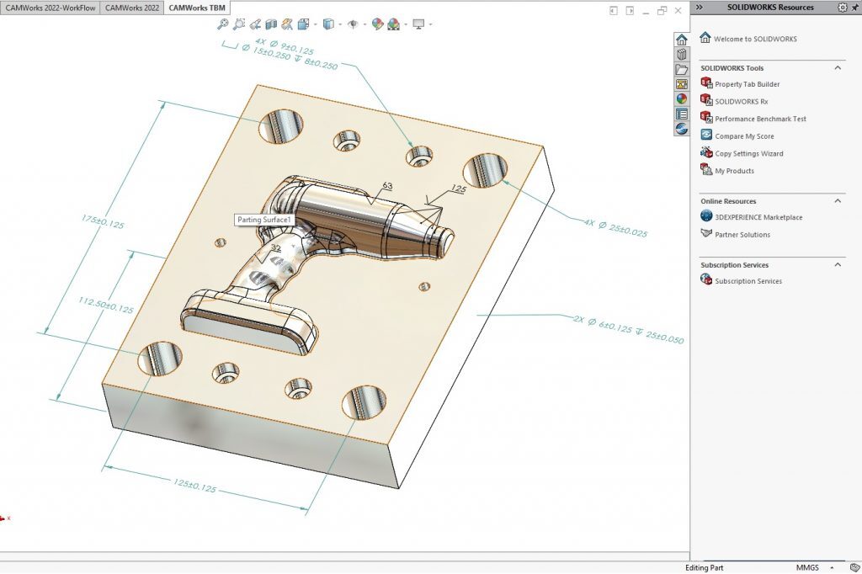
Task: Open the Copy Settings Wizard
Action: click(x=748, y=153)
